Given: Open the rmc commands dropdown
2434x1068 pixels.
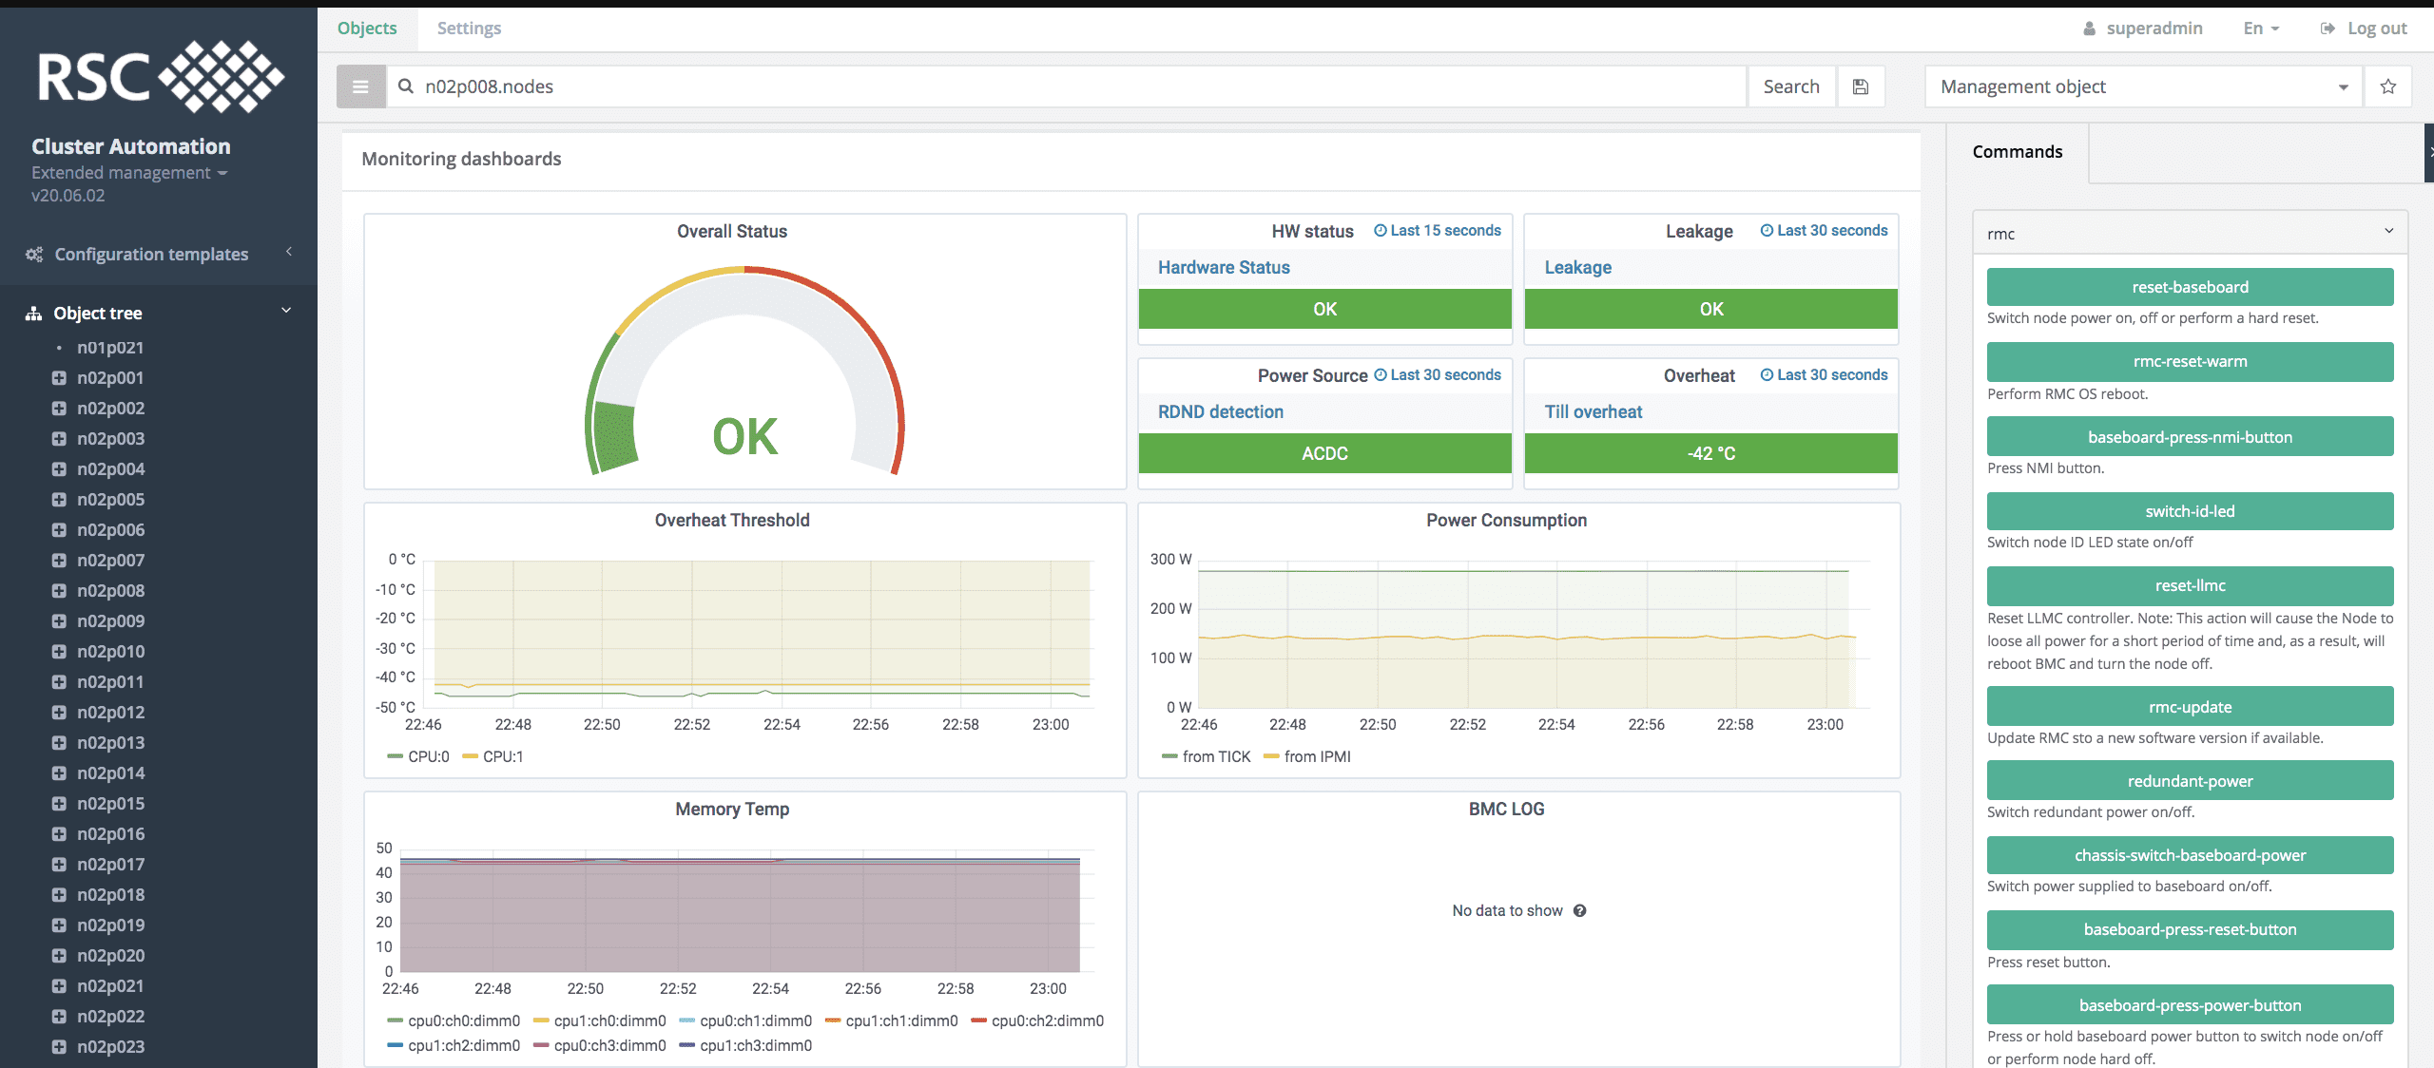Looking at the screenshot, I should pyautogui.click(x=2189, y=234).
